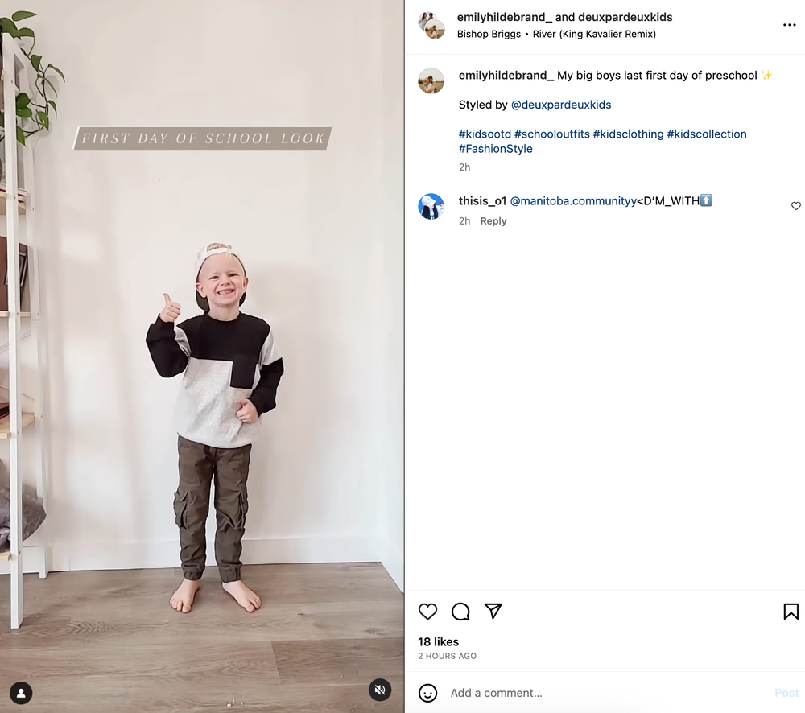
Task: Open the #kidsootd hashtag
Action: click(x=485, y=134)
